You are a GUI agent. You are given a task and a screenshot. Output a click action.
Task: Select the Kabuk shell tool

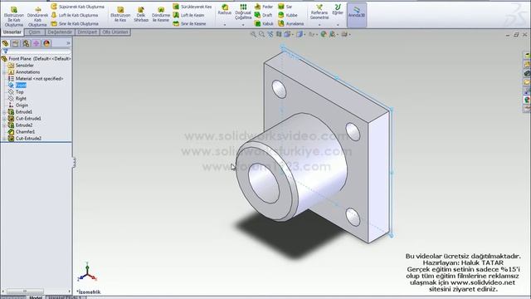(x=264, y=24)
